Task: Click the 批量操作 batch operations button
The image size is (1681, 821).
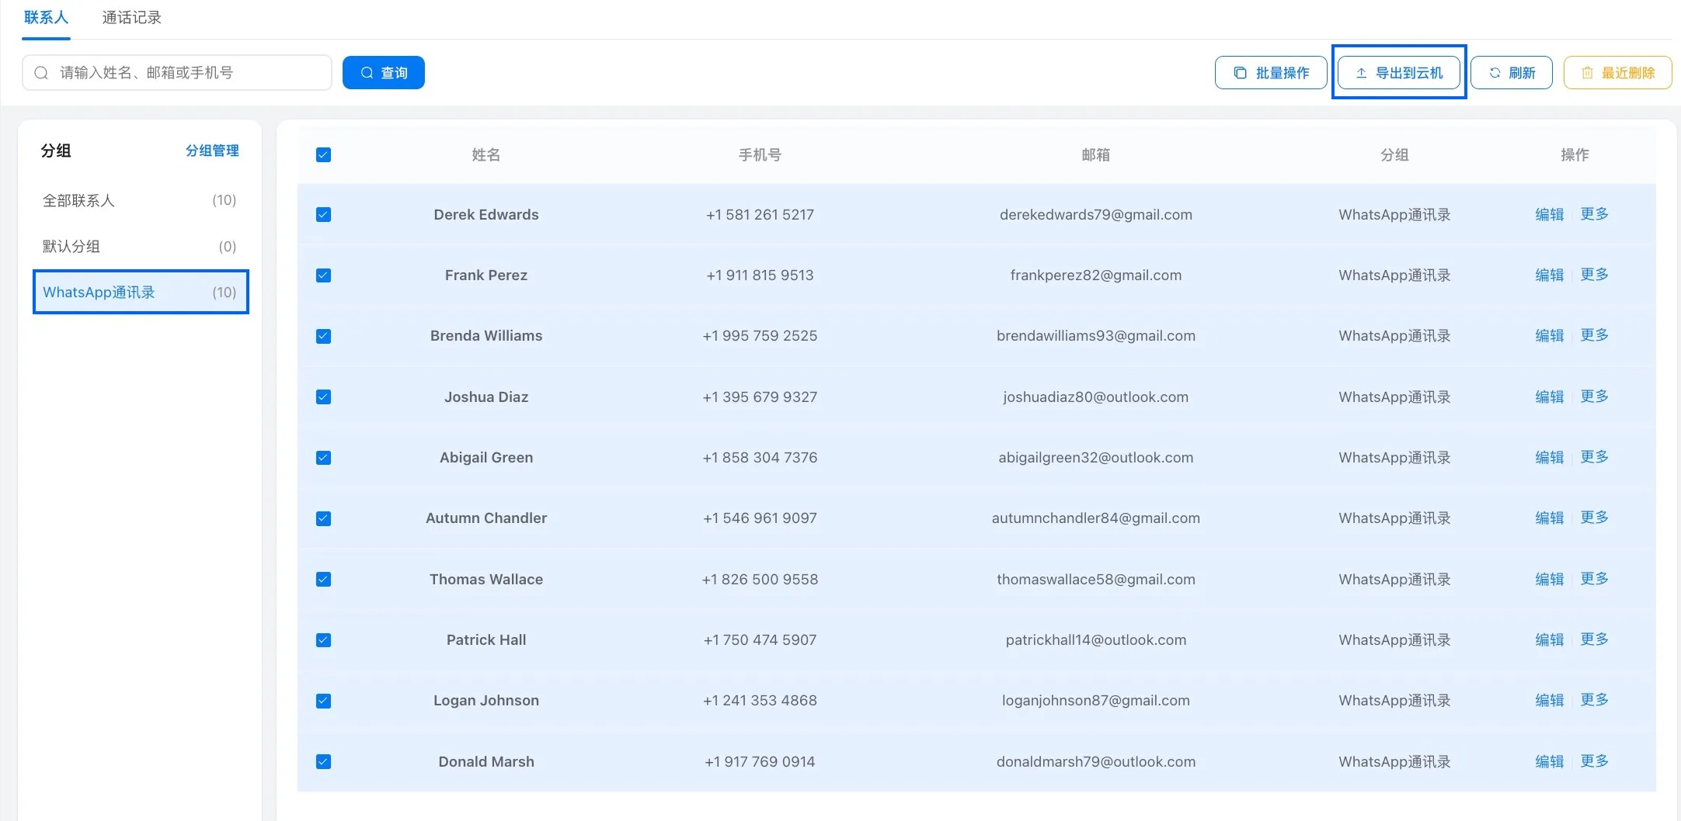Action: point(1271,73)
